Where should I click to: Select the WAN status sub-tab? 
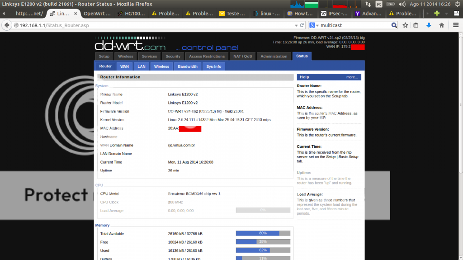click(124, 66)
